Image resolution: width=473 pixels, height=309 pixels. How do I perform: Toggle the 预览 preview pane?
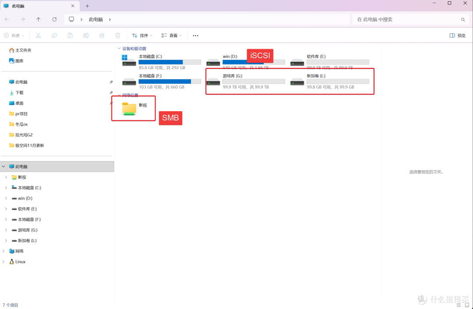(458, 35)
